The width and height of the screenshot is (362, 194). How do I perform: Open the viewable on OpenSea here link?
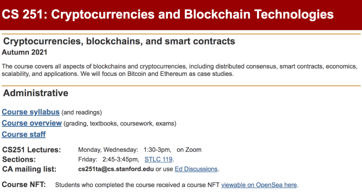coord(259,185)
